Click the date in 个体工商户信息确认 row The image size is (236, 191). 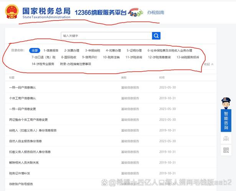(168, 98)
